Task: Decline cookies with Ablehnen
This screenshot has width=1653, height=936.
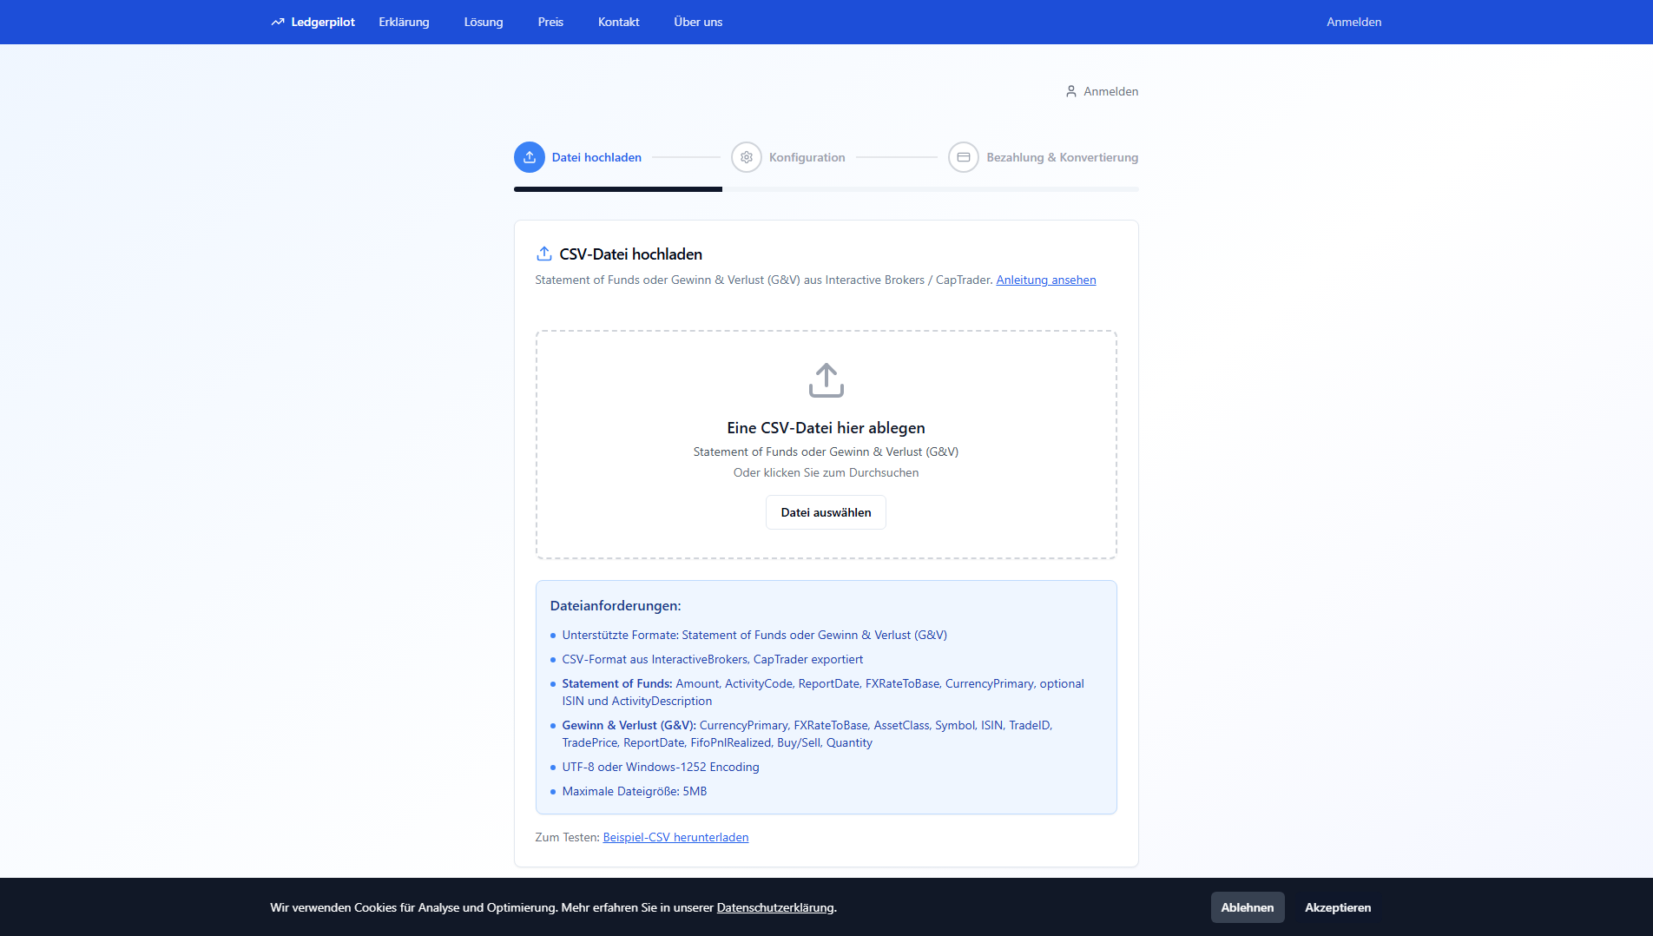Action: [x=1248, y=907]
